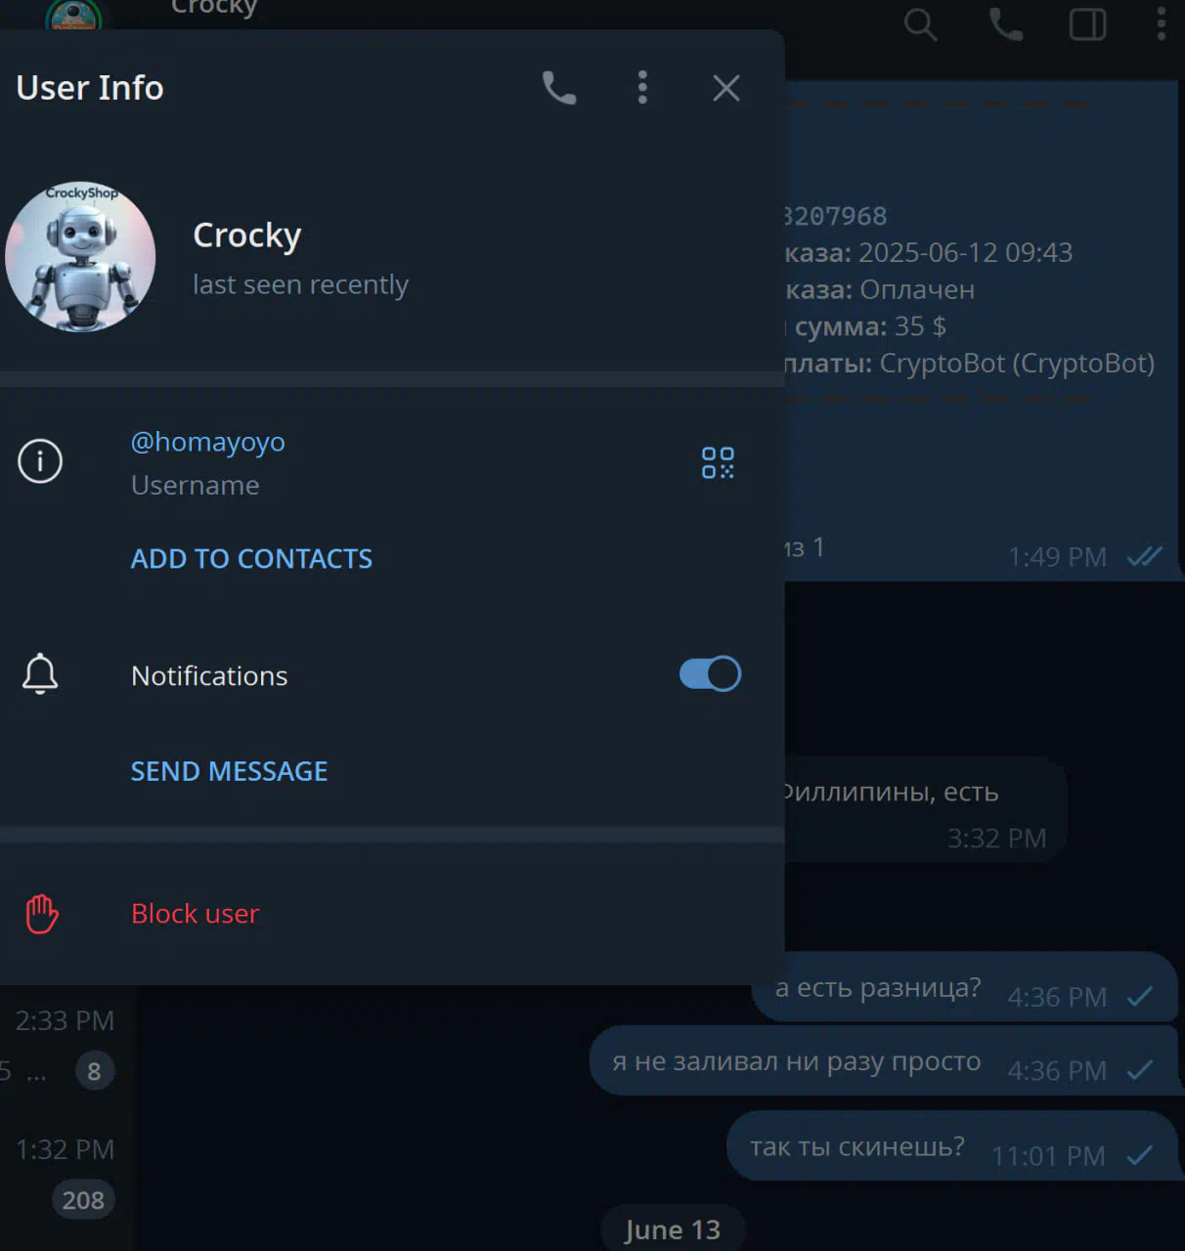Toggle the side panel icon in header
The height and width of the screenshot is (1251, 1185).
click(x=1087, y=24)
